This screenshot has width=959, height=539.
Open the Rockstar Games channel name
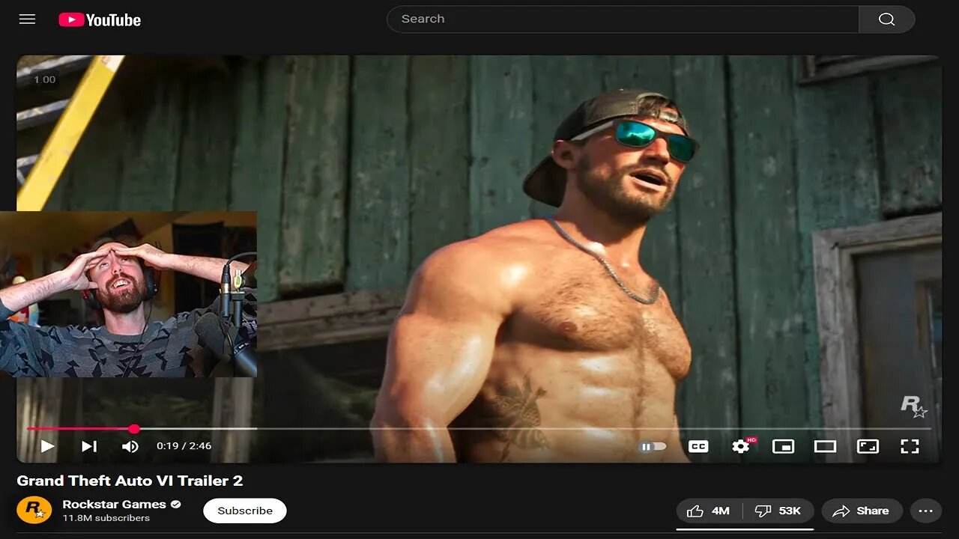114,505
